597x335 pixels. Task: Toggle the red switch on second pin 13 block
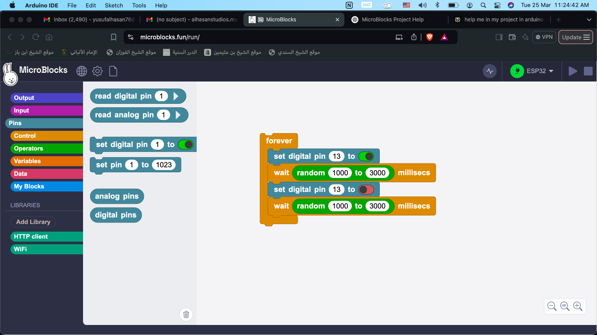pos(366,189)
